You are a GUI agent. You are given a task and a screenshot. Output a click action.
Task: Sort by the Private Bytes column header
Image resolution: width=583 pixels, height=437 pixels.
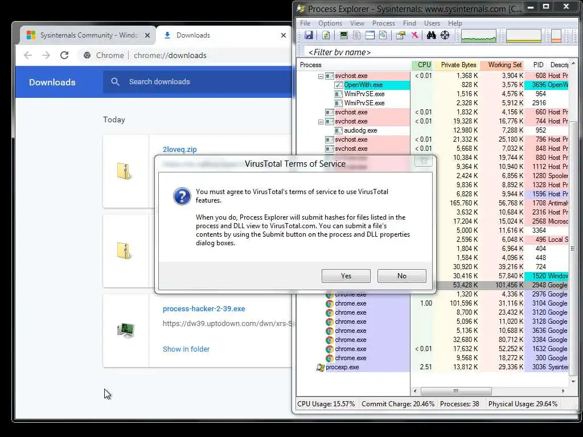click(x=457, y=65)
